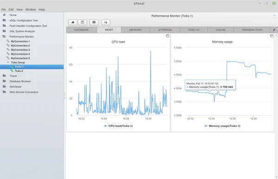Click the scroll-down arrow at the window's right edge
Screen dimensions: 278x179
coord(276,177)
